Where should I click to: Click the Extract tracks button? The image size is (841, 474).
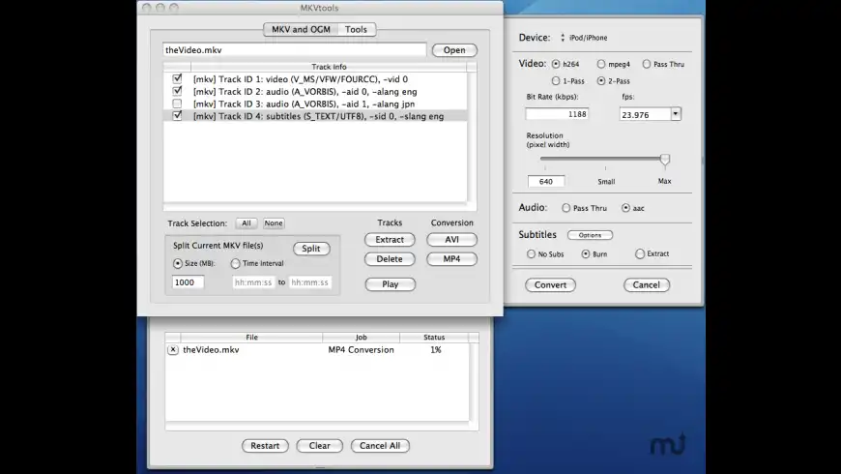(x=390, y=240)
